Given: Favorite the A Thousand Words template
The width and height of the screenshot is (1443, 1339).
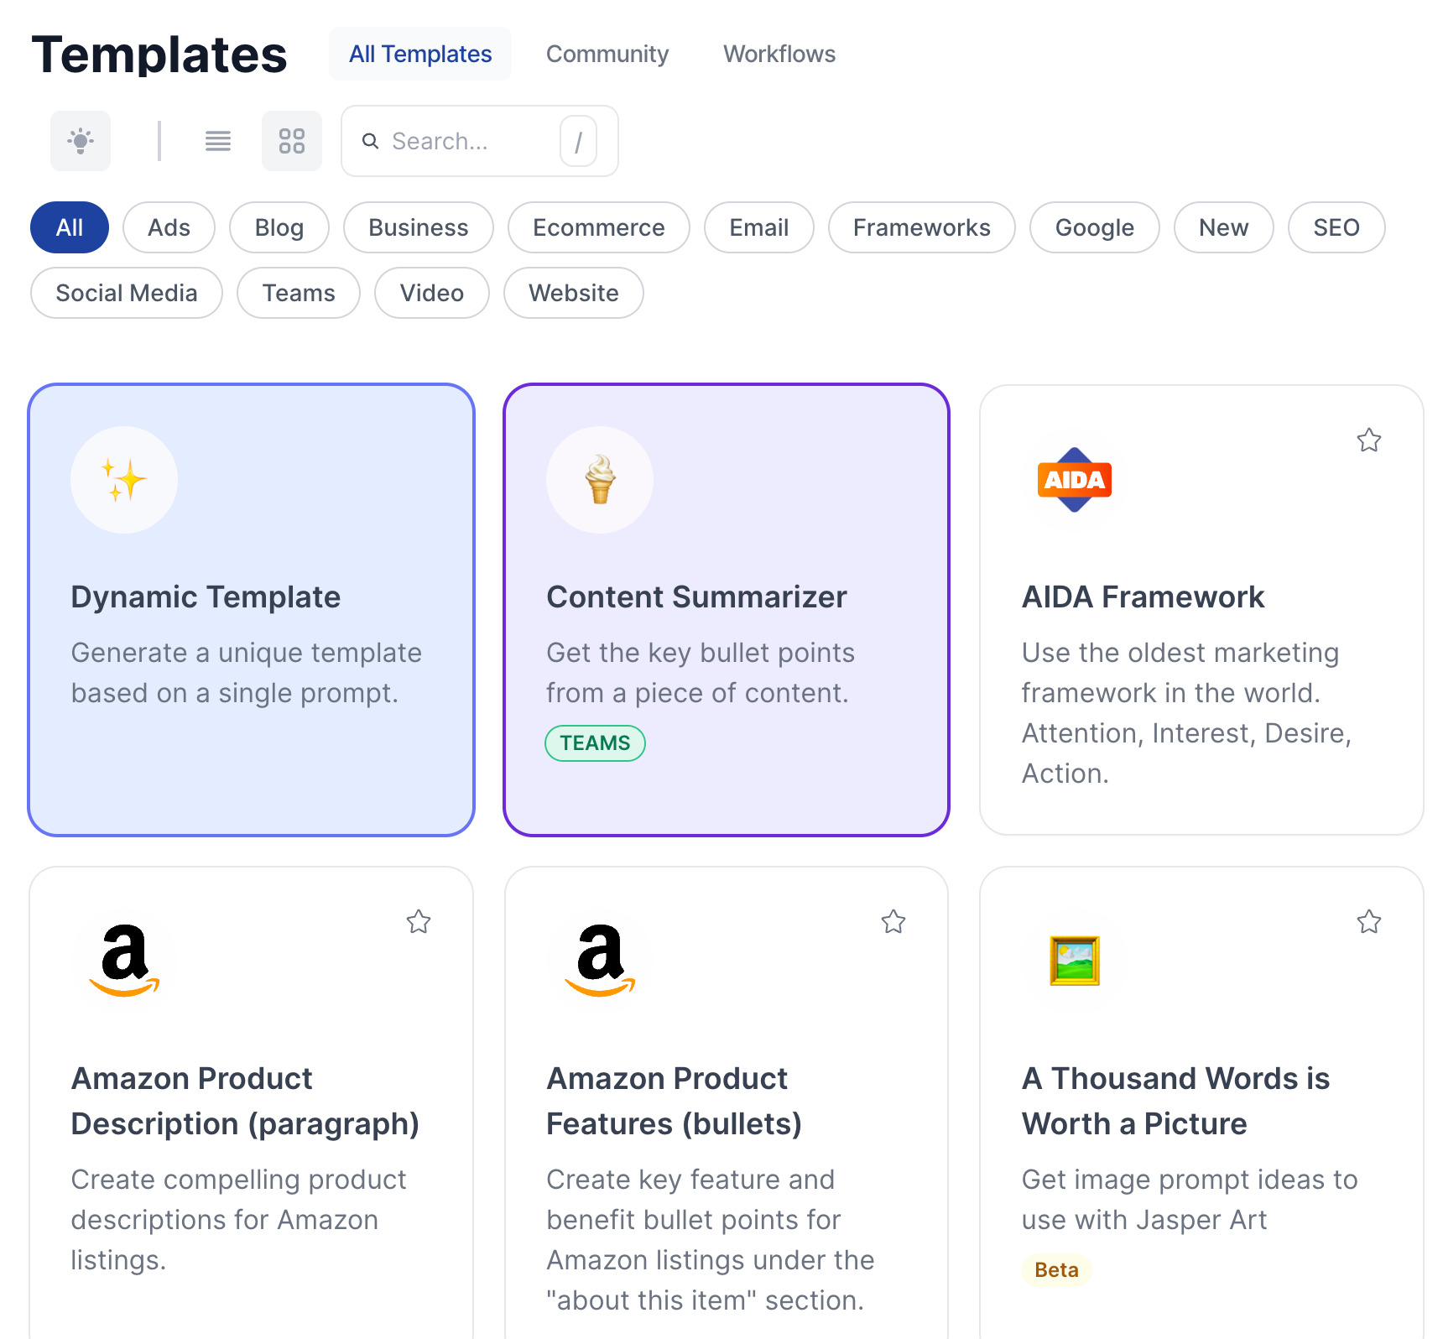Looking at the screenshot, I should (1368, 921).
